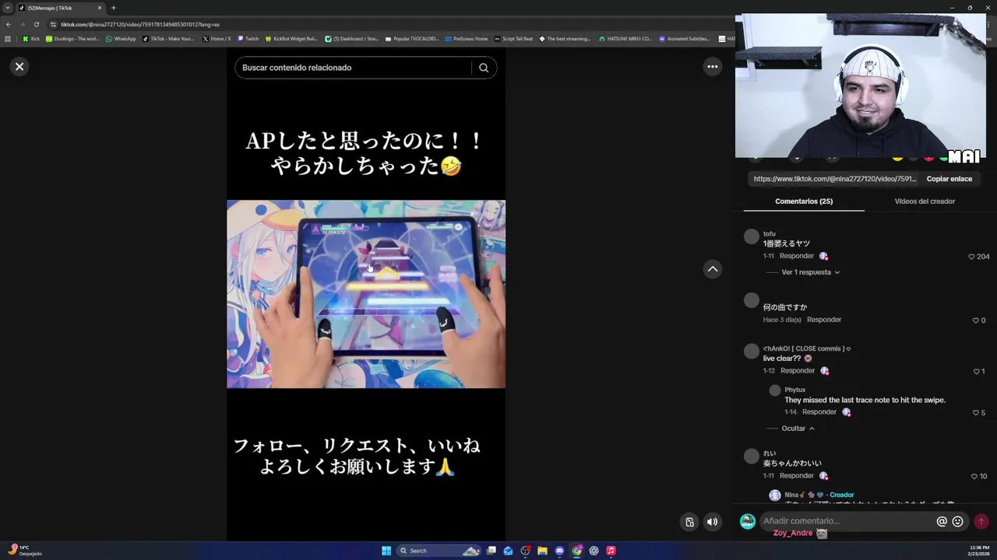This screenshot has width=997, height=560.
Task: Like the live clear?? comment
Action: (978, 372)
